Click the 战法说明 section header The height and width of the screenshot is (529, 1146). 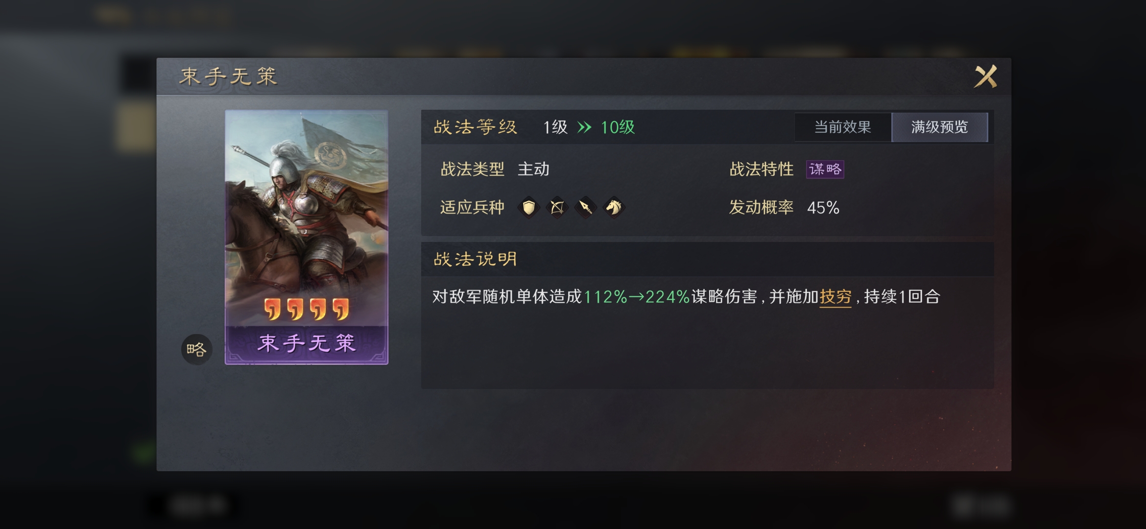point(475,259)
